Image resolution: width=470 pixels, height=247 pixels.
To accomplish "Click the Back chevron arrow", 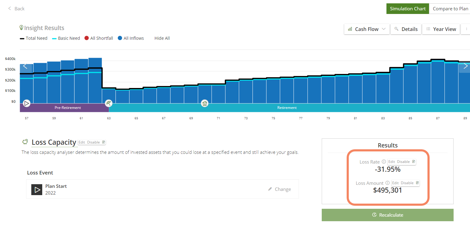I will (9, 8).
